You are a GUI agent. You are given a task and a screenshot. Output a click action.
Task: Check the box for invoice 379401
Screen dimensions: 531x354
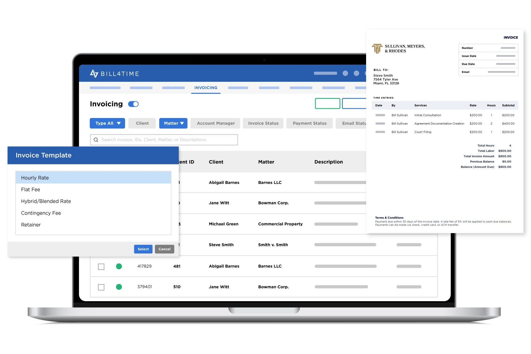click(101, 287)
